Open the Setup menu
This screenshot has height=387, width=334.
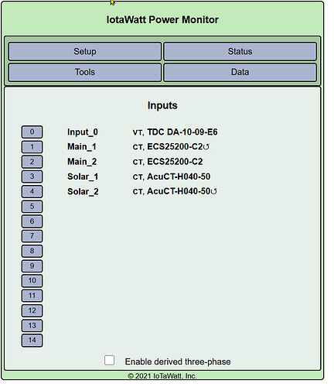pos(85,51)
